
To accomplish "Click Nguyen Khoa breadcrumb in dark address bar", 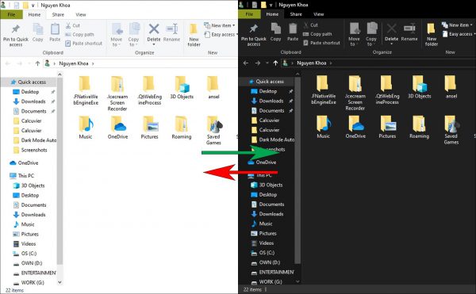I will [312, 63].
